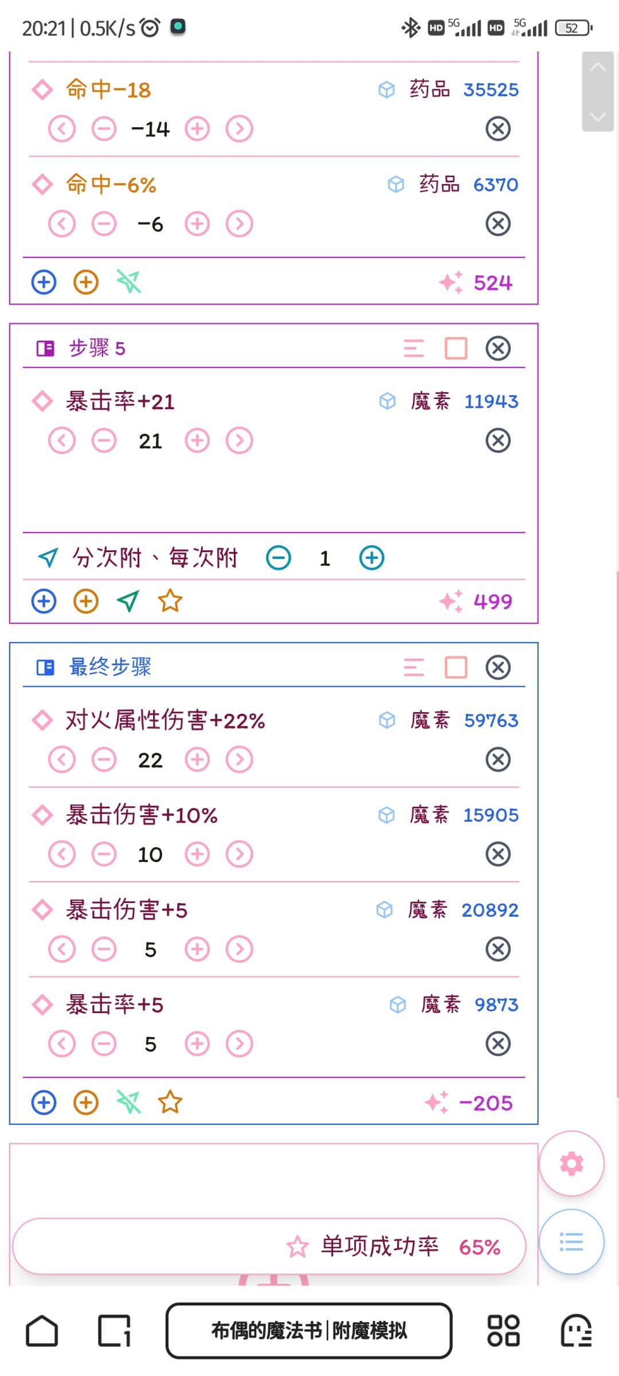This screenshot has width=619, height=1376.
Task: Tap the pink settings gear floating button
Action: pyautogui.click(x=571, y=1163)
